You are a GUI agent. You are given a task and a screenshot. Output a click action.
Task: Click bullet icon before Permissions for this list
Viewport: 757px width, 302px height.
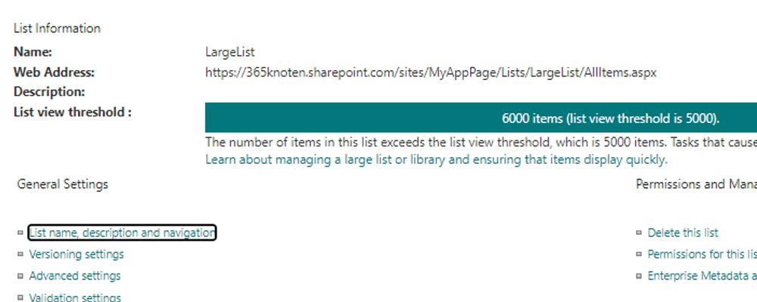(639, 254)
